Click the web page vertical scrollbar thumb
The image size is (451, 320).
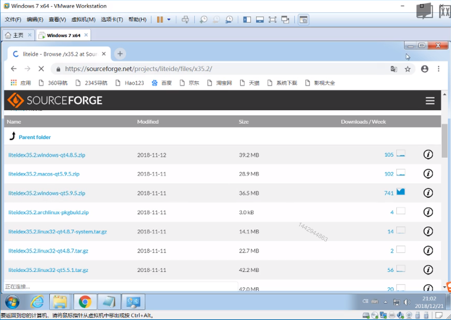(444, 140)
